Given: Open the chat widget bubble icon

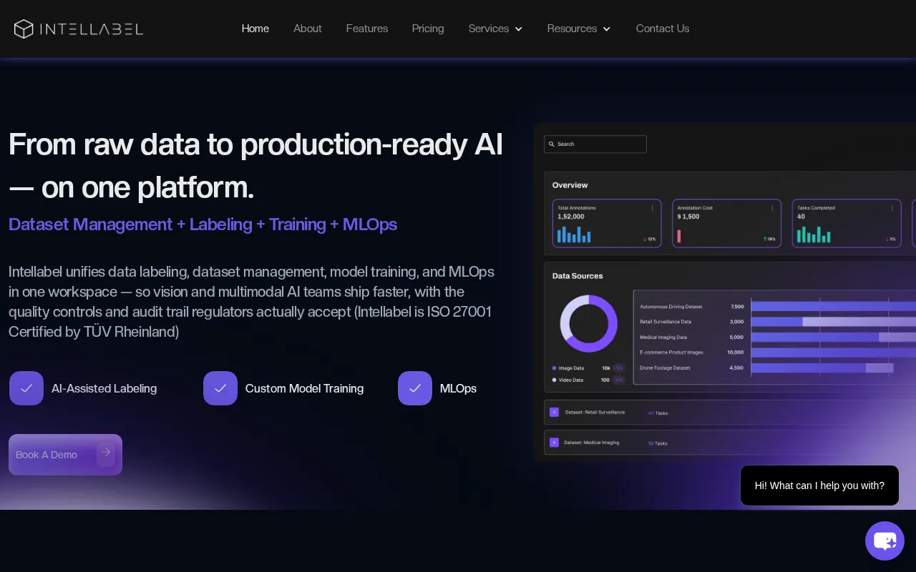Looking at the screenshot, I should coord(885,541).
